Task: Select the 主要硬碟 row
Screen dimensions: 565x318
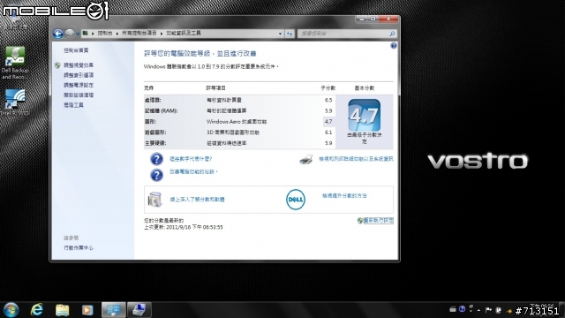Action: (x=239, y=143)
